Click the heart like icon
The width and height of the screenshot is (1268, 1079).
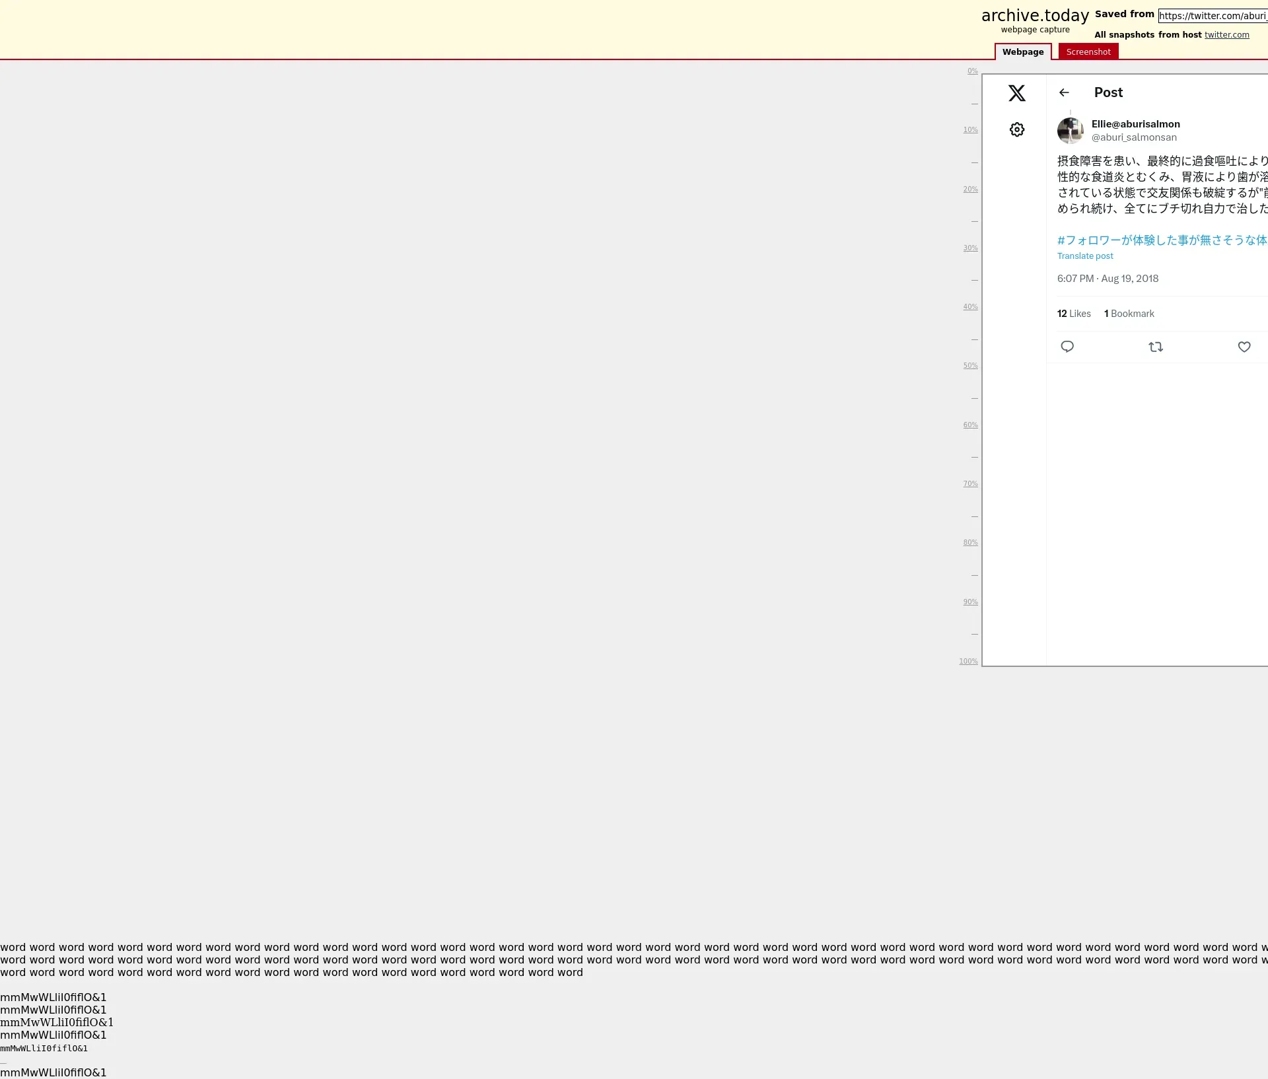tap(1244, 347)
